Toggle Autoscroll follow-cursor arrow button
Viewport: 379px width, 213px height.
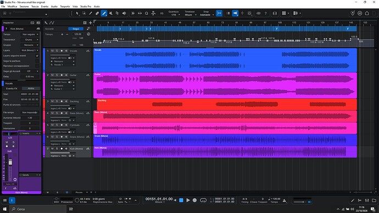click(235, 13)
